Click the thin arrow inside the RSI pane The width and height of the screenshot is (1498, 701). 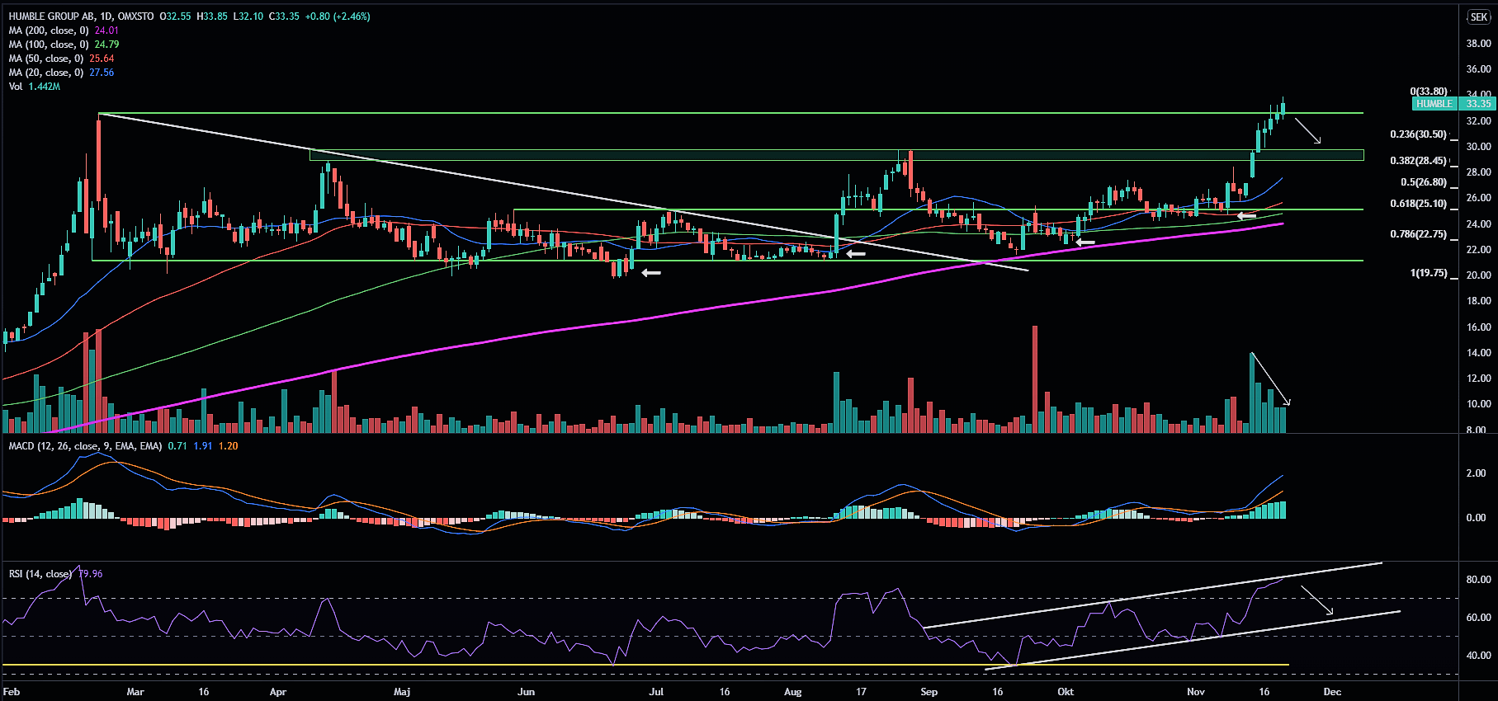pyautogui.click(x=1316, y=600)
